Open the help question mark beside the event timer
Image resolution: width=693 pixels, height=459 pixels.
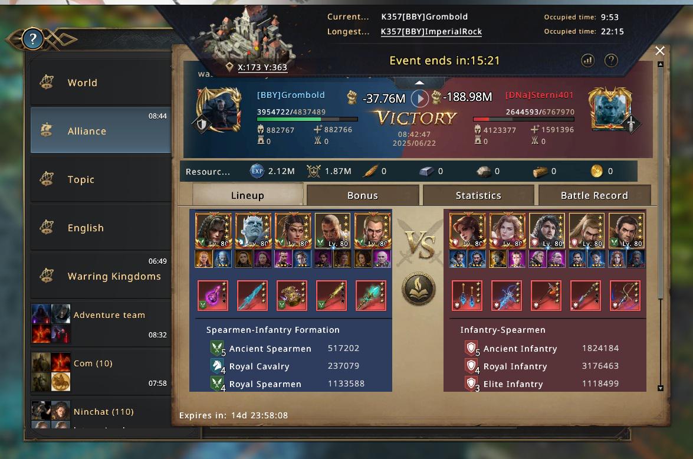coord(611,61)
